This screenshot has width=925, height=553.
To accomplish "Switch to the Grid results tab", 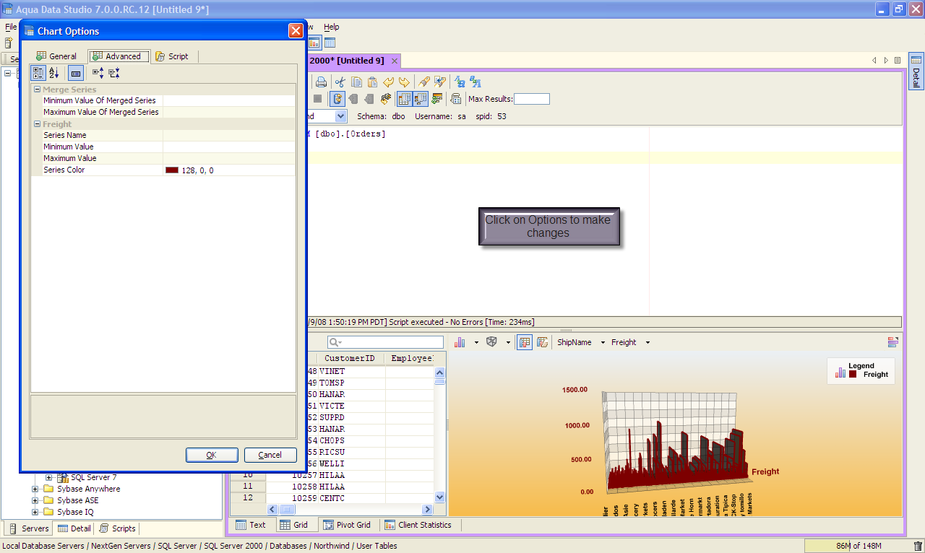I will point(294,525).
